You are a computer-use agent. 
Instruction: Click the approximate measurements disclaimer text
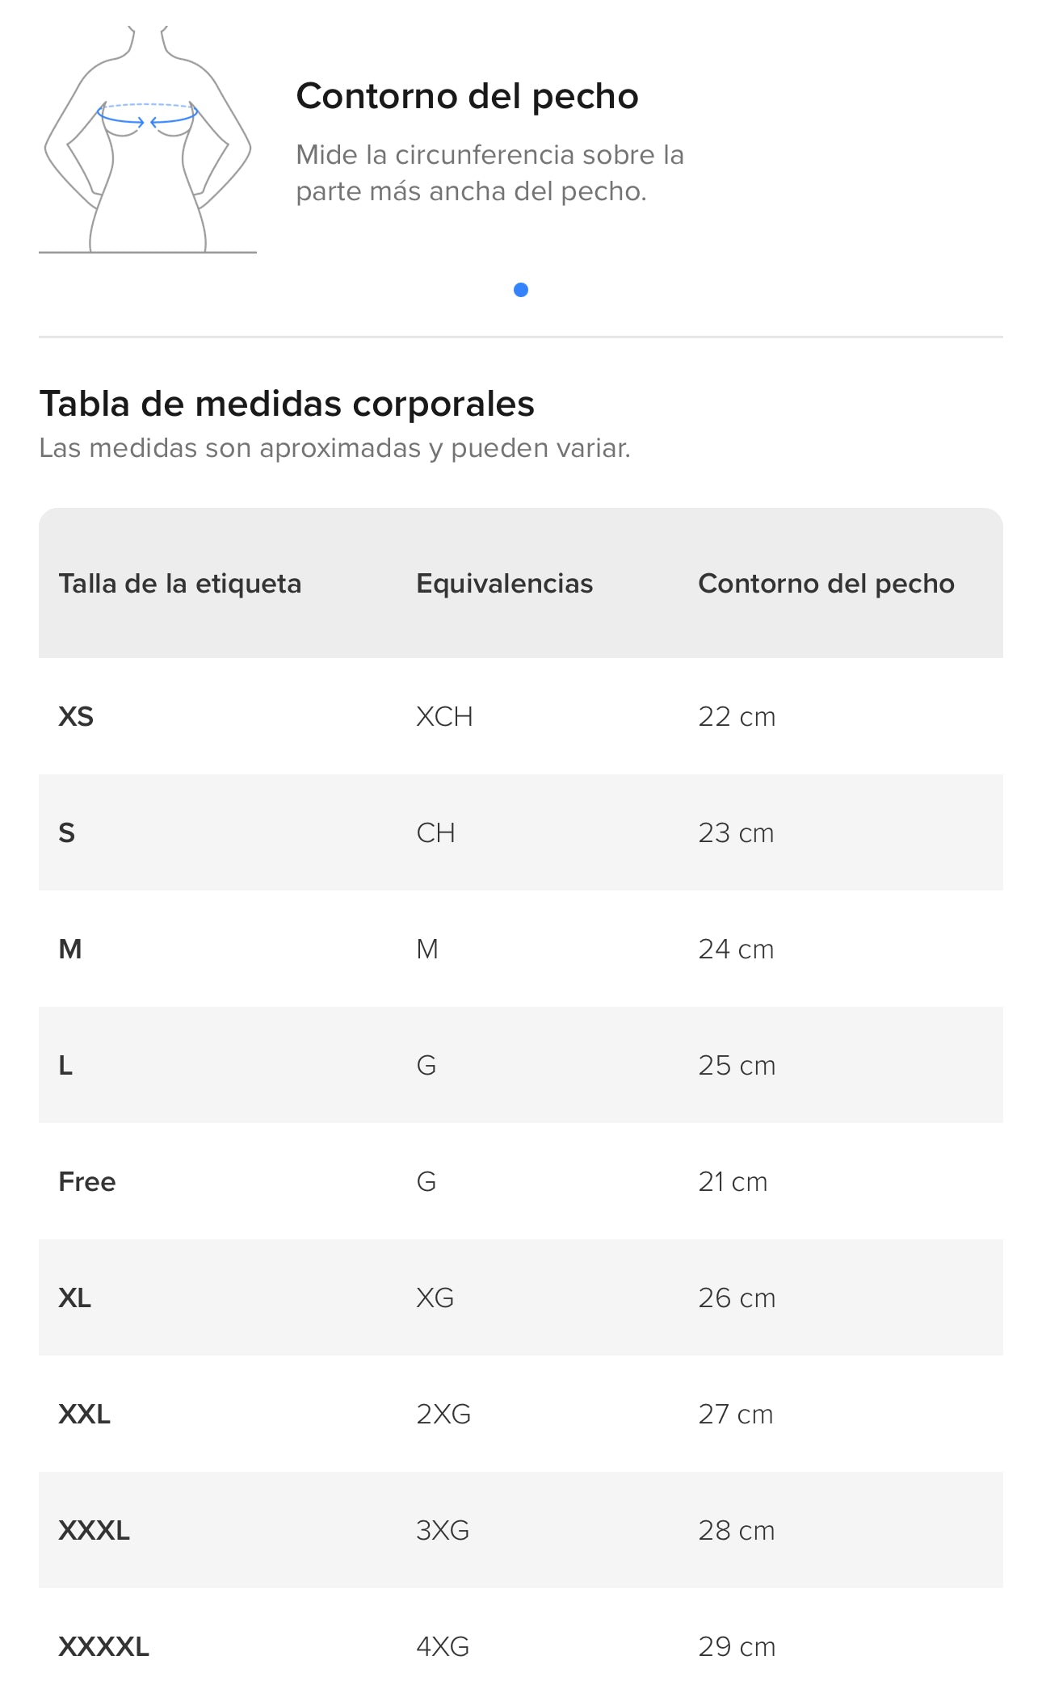point(334,448)
